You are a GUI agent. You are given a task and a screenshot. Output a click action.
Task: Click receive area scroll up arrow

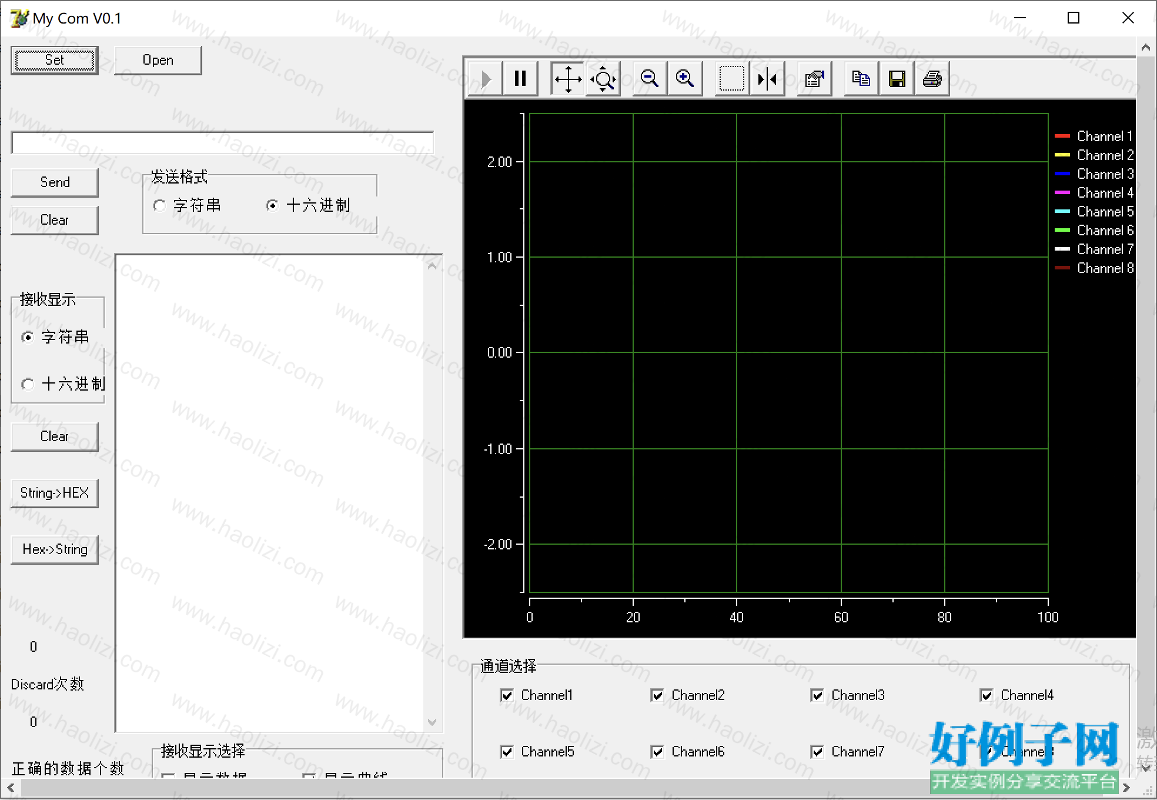(432, 266)
